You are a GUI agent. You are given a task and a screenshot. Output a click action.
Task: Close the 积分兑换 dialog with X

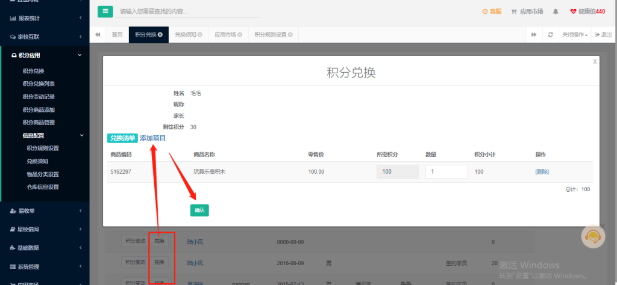pyautogui.click(x=595, y=61)
